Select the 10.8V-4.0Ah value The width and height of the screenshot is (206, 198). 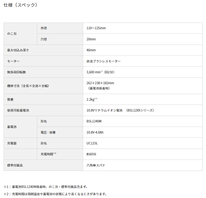[x=95, y=132]
